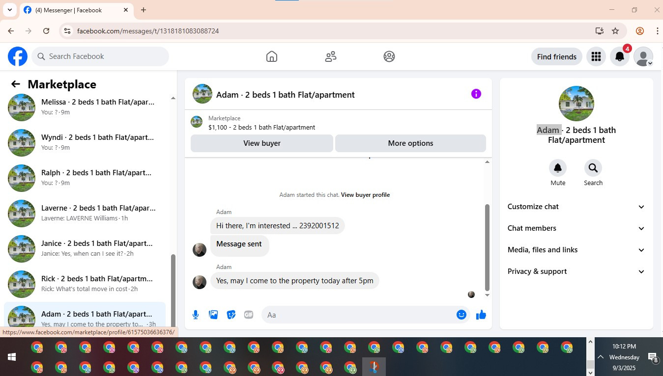663x376 pixels.
Task: Choose a GIF with the GIF icon
Action: (249, 315)
